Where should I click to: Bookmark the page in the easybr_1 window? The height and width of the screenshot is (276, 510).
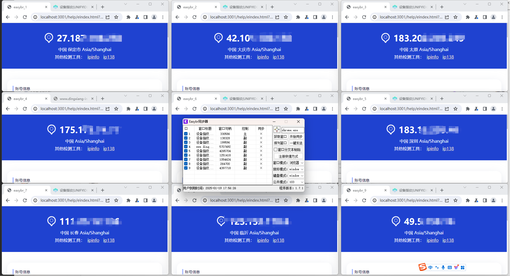tap(116, 17)
